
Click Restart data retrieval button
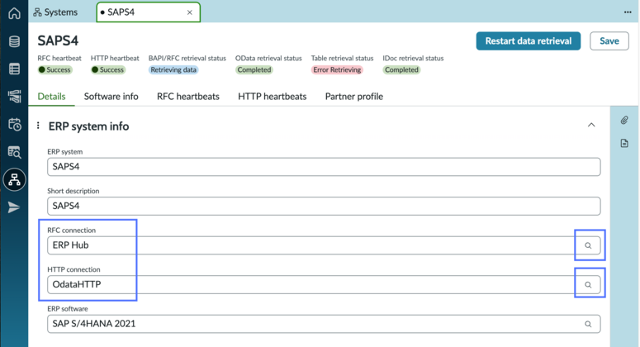pos(529,40)
